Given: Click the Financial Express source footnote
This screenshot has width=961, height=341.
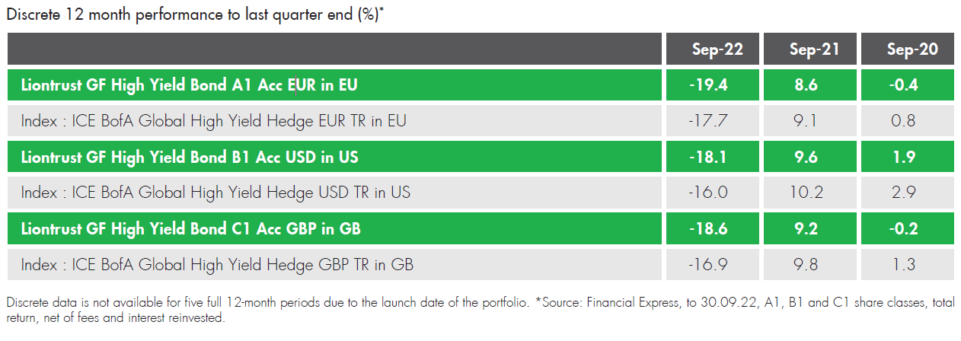Looking at the screenshot, I should tap(480, 311).
